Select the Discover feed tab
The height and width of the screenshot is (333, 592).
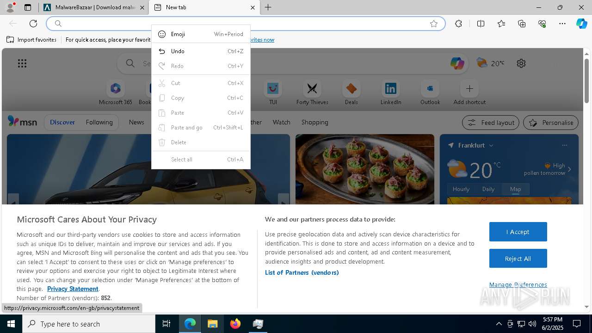coord(62,122)
